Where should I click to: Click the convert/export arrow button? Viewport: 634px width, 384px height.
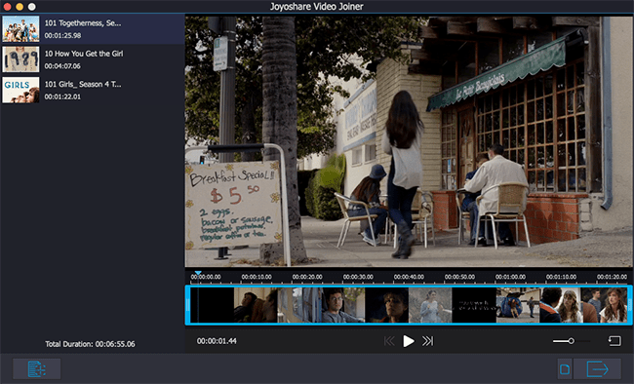tap(597, 368)
